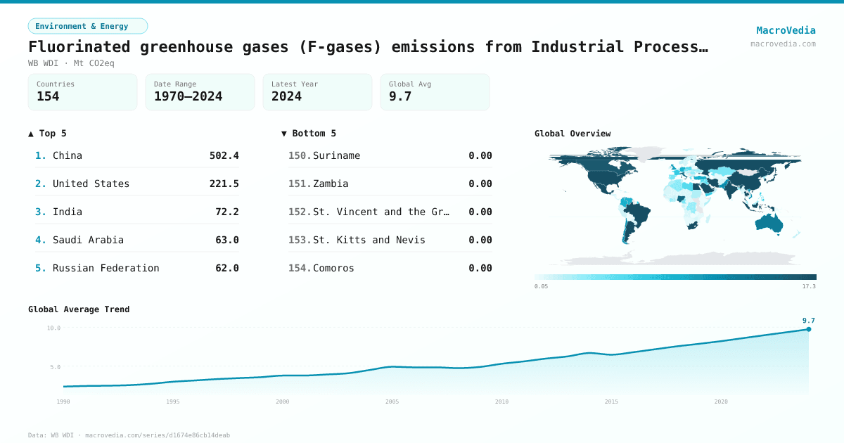Click the Top 5 up-triangle icon
The height and width of the screenshot is (443, 844).
pos(31,134)
